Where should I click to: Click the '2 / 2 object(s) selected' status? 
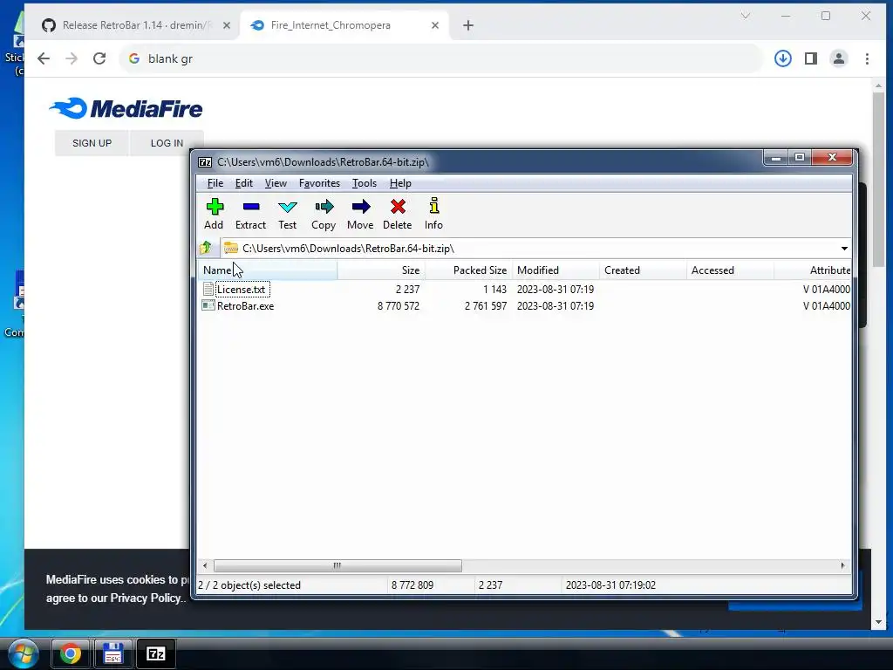tap(249, 585)
